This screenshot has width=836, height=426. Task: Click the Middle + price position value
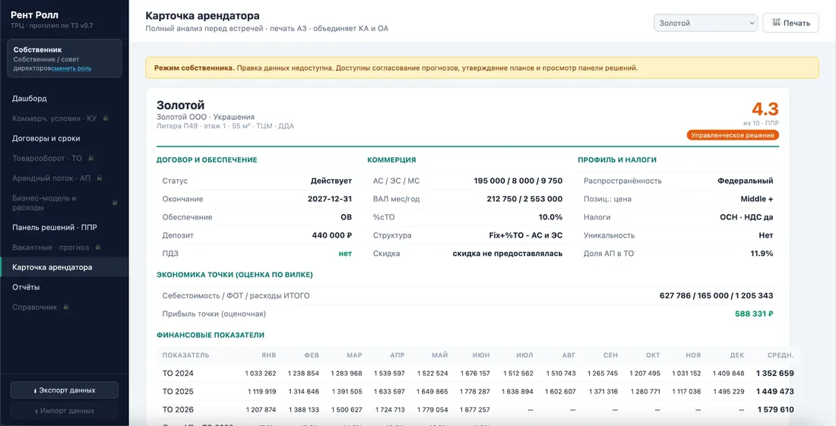(x=757, y=199)
